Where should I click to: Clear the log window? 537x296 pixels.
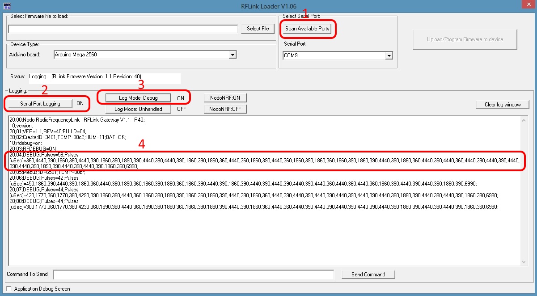pyautogui.click(x=503, y=105)
